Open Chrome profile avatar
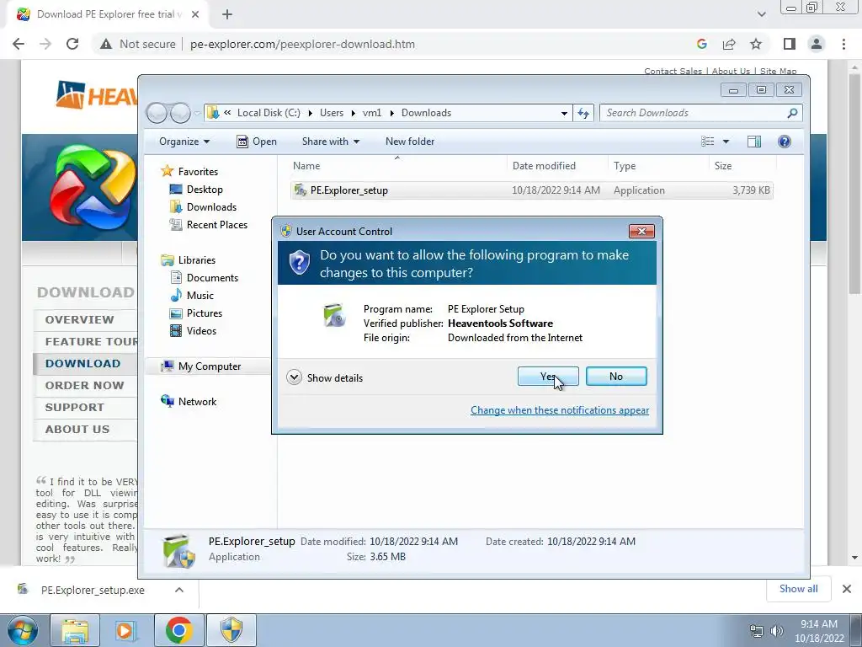 click(817, 44)
